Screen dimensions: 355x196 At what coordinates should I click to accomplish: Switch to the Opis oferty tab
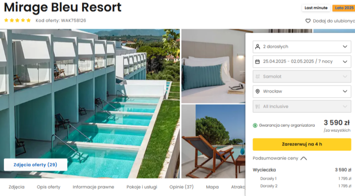coord(48,187)
